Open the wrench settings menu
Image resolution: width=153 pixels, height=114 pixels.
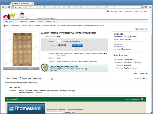pyautogui.click(x=150, y=7)
